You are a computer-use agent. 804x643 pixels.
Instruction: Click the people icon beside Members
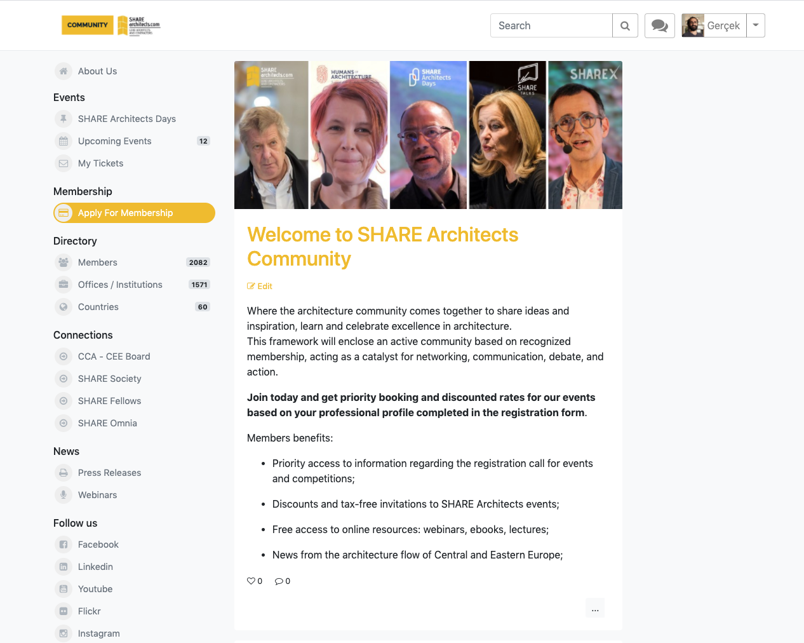point(64,262)
